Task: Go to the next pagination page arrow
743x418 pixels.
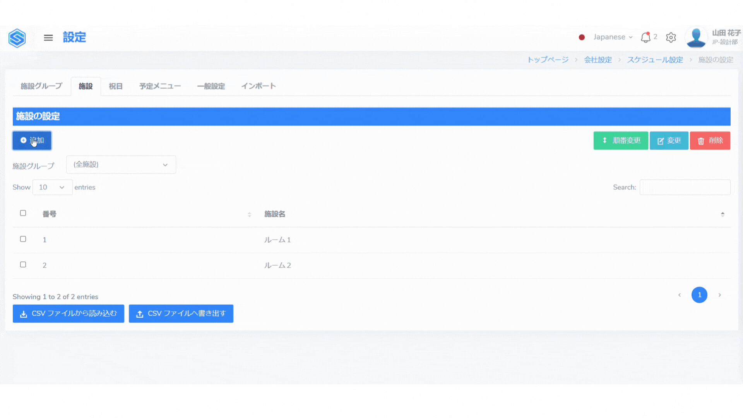Action: point(720,295)
